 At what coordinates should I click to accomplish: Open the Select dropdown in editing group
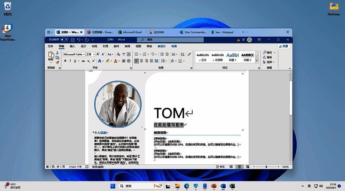pyautogui.click(x=269, y=62)
